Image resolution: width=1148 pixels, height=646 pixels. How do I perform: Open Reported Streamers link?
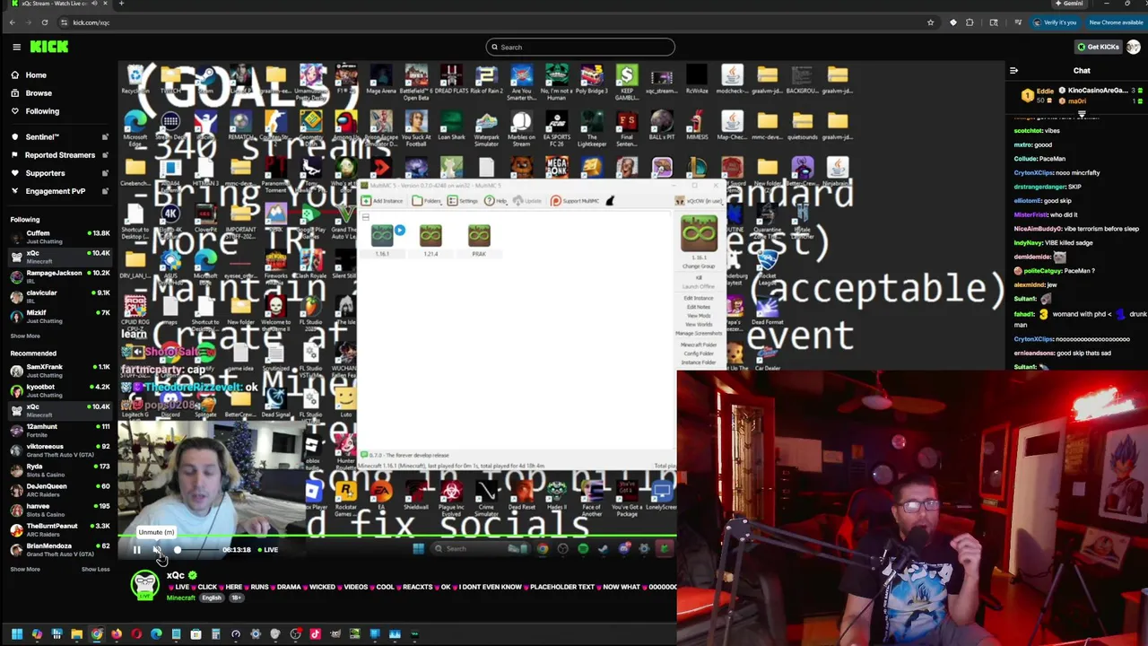(x=60, y=155)
